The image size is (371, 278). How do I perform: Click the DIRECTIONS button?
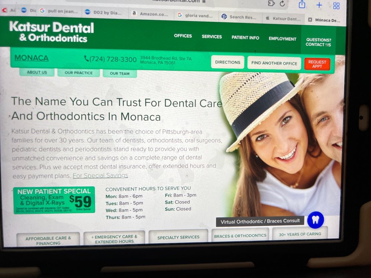coord(227,62)
